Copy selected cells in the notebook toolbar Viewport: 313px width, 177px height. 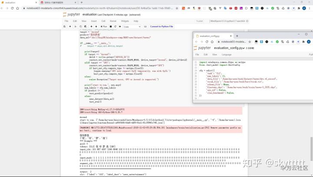pyautogui.click(x=81, y=27)
